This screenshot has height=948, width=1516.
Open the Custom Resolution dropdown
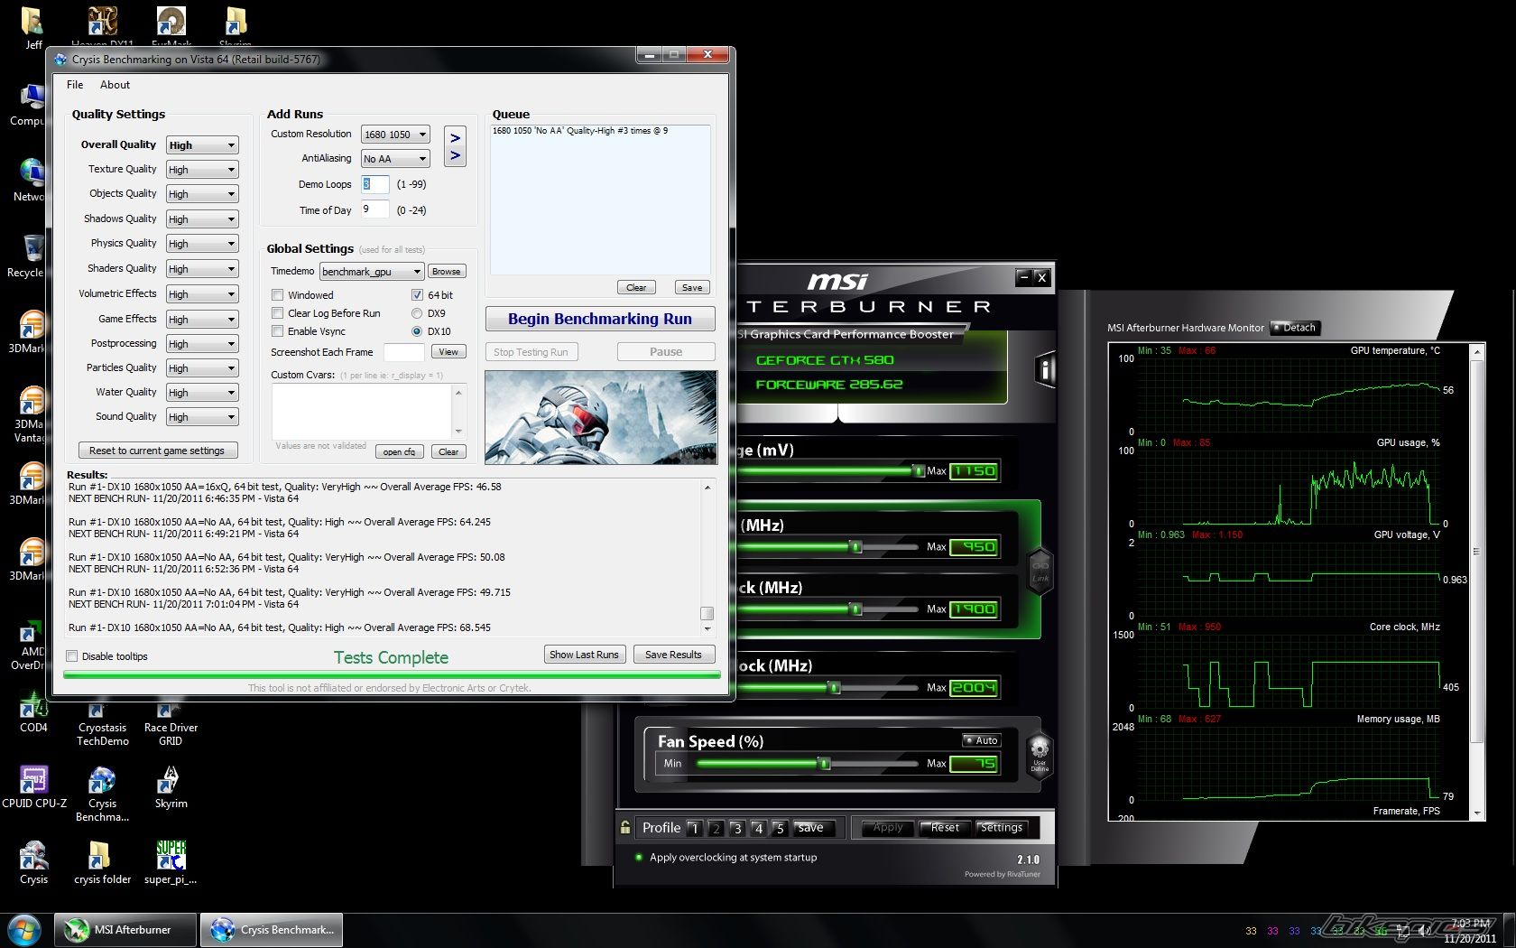point(395,135)
